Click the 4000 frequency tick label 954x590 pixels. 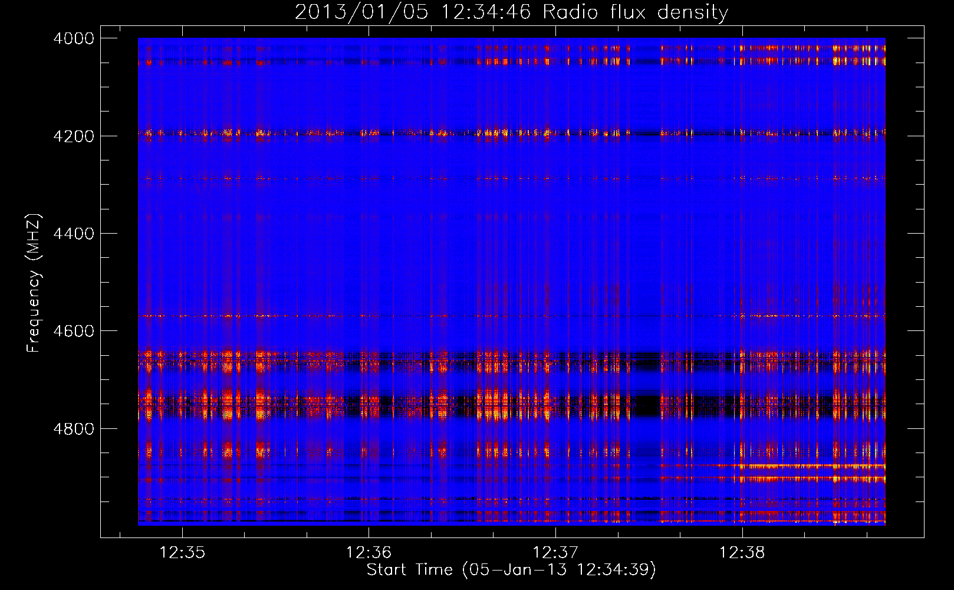74,38
